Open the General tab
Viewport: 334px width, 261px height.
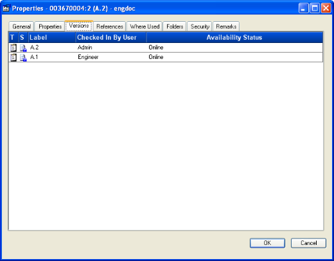point(21,26)
